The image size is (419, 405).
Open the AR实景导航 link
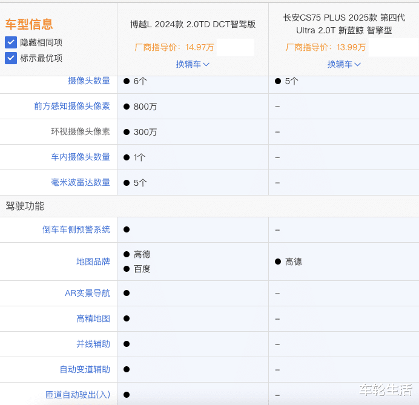pos(87,293)
